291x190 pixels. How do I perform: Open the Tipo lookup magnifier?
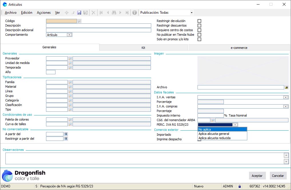click(70, 110)
